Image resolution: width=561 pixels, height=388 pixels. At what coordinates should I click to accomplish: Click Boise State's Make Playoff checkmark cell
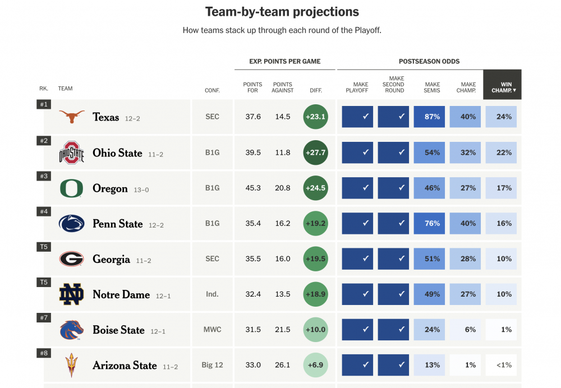pos(357,330)
